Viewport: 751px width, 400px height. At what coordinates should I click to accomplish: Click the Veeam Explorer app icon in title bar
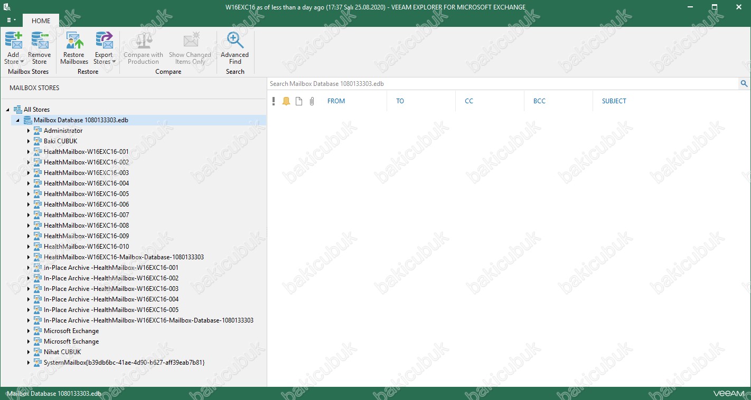pyautogui.click(x=7, y=7)
